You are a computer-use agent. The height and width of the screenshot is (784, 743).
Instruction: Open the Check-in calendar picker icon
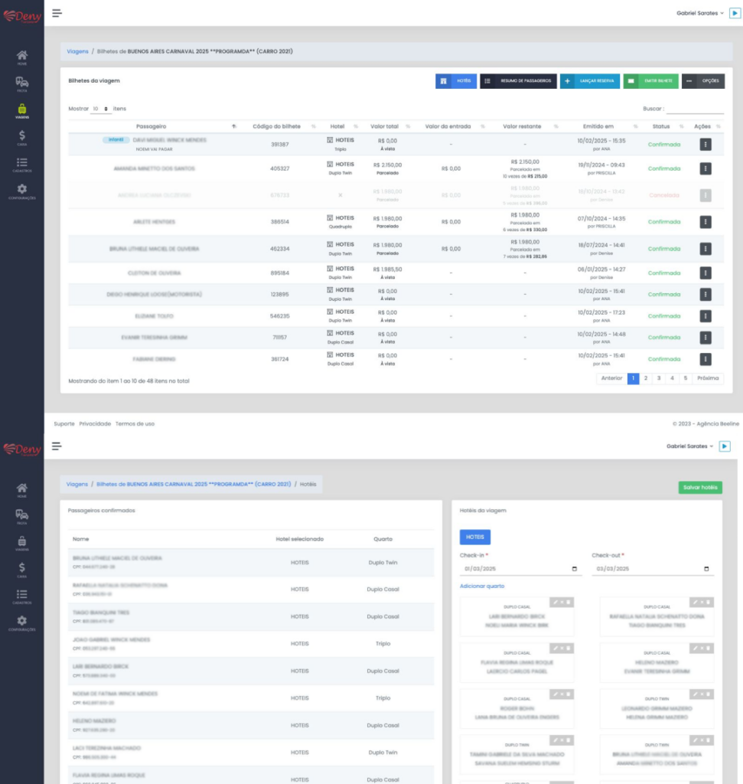click(x=575, y=569)
